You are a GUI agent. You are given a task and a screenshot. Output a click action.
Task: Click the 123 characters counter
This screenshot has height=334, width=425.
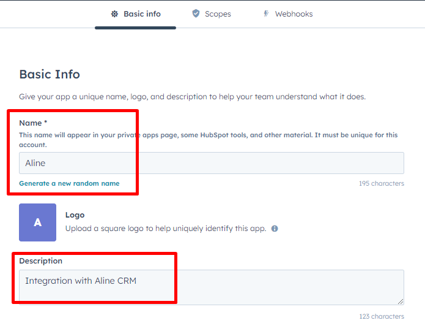point(382,317)
